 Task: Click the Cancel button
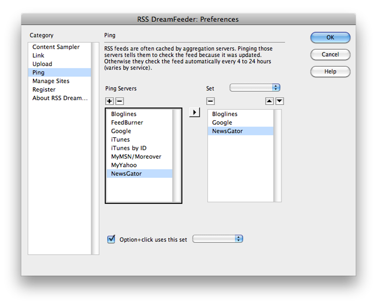(x=330, y=54)
